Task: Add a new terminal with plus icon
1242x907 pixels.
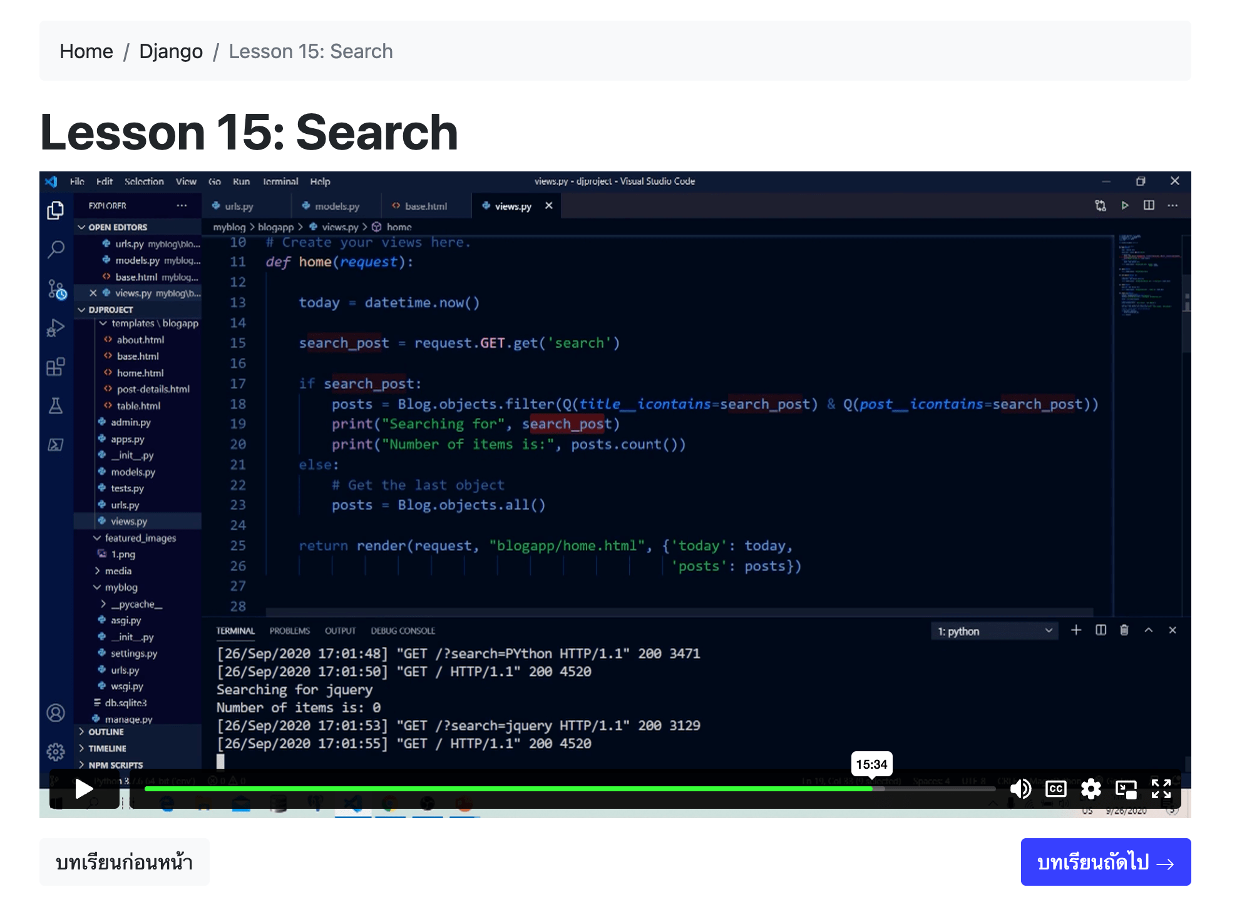Action: 1076,630
